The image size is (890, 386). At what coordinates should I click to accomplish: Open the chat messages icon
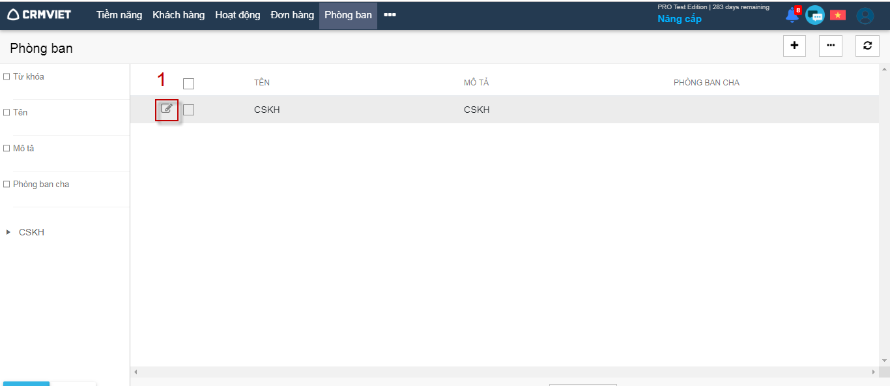coord(814,16)
